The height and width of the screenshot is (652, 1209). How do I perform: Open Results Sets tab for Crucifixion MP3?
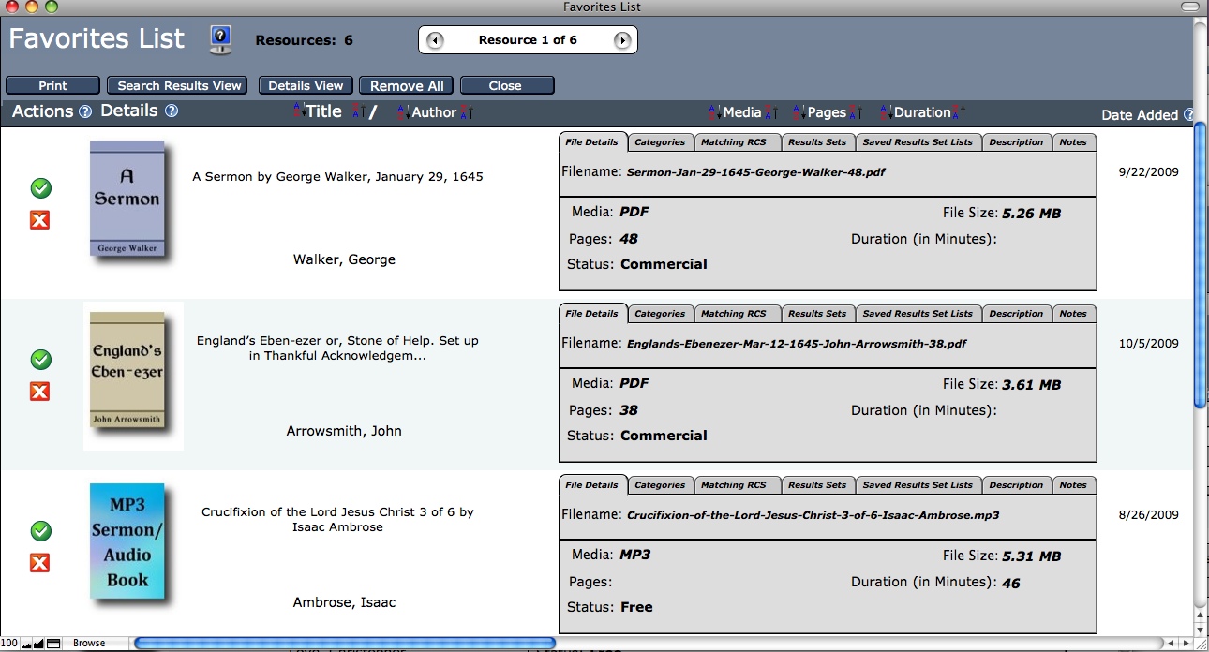(817, 485)
